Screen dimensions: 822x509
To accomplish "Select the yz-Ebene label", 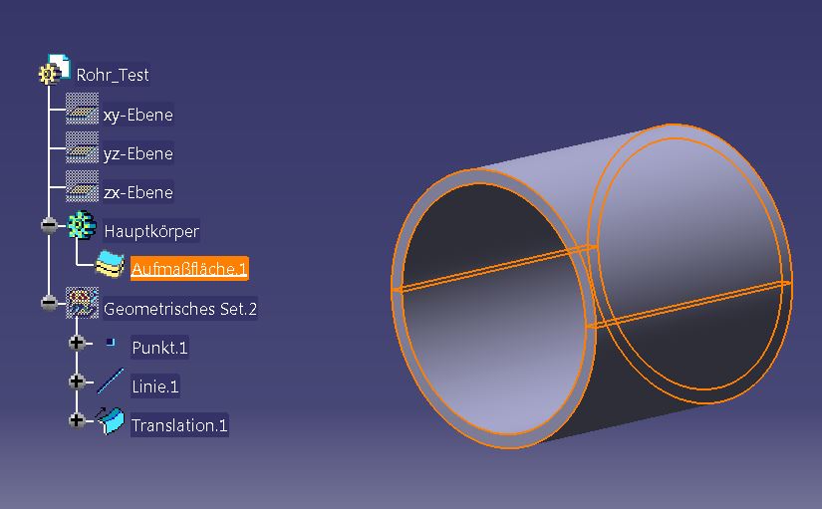I will tap(137, 153).
